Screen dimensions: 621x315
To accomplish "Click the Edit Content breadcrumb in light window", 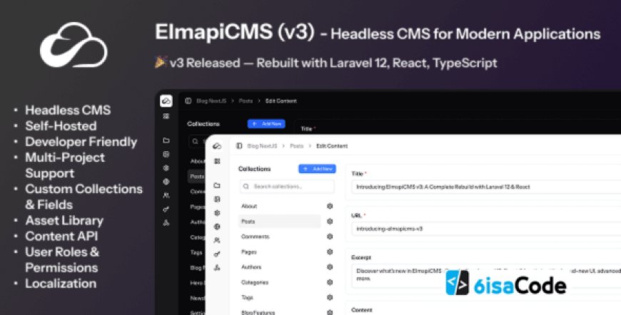I will pyautogui.click(x=332, y=146).
